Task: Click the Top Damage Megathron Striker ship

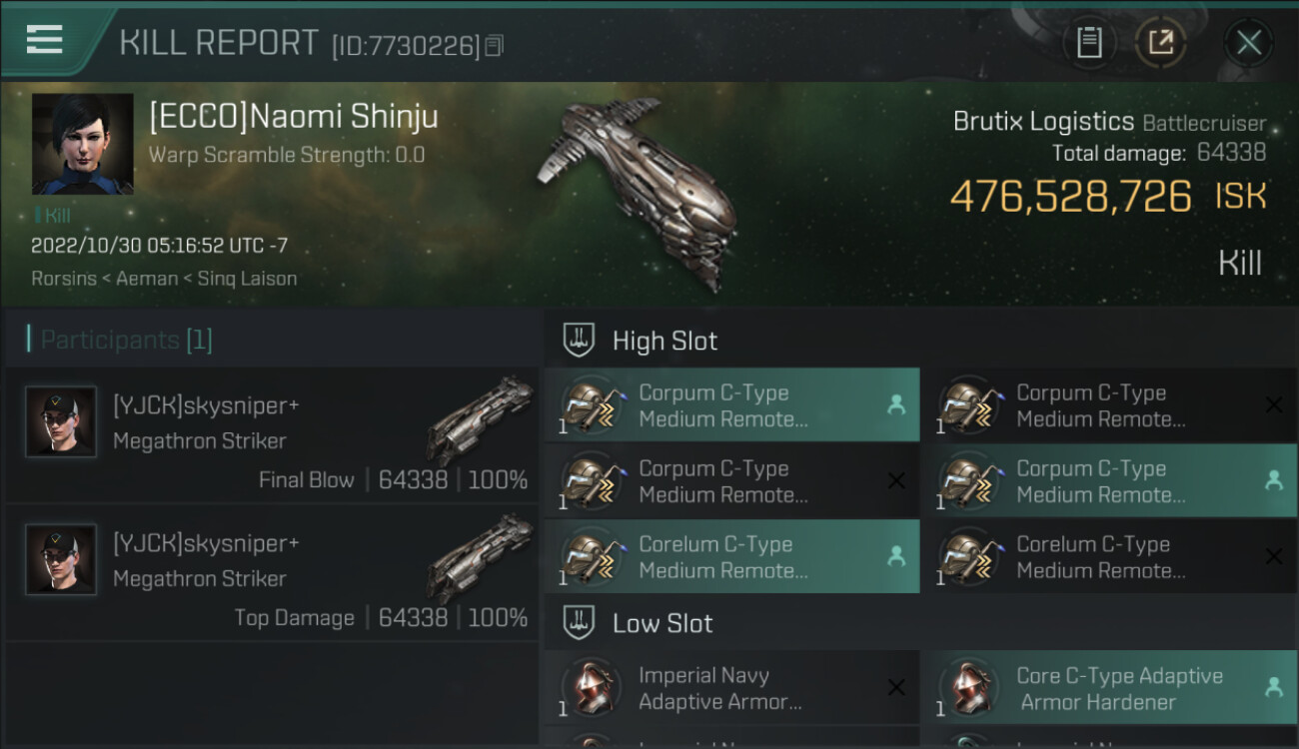Action: [x=480, y=557]
